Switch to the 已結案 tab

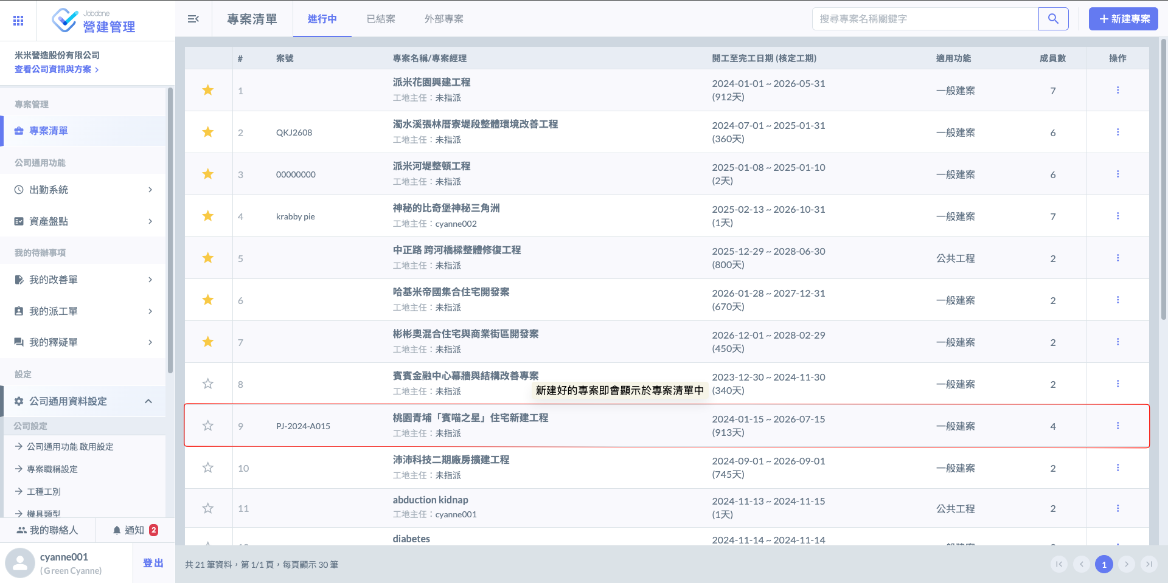[x=381, y=19]
